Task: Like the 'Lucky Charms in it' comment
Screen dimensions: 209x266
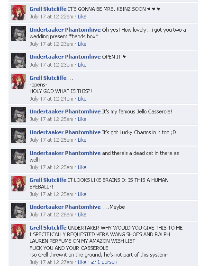Action: coord(82,140)
